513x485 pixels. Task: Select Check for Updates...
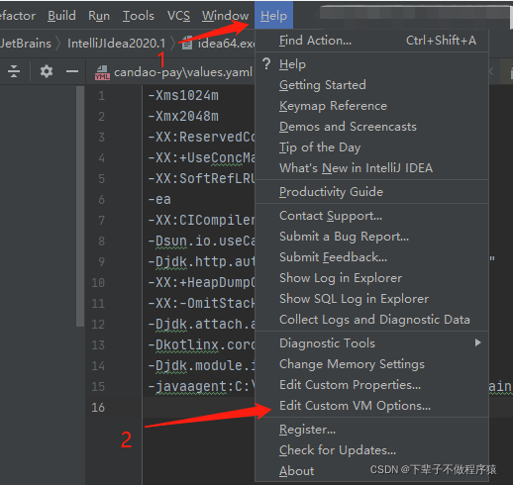click(371, 450)
